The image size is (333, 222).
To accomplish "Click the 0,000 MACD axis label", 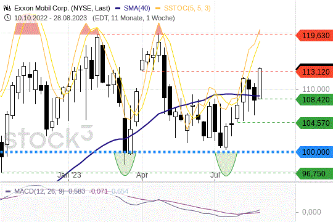I will [311, 212].
